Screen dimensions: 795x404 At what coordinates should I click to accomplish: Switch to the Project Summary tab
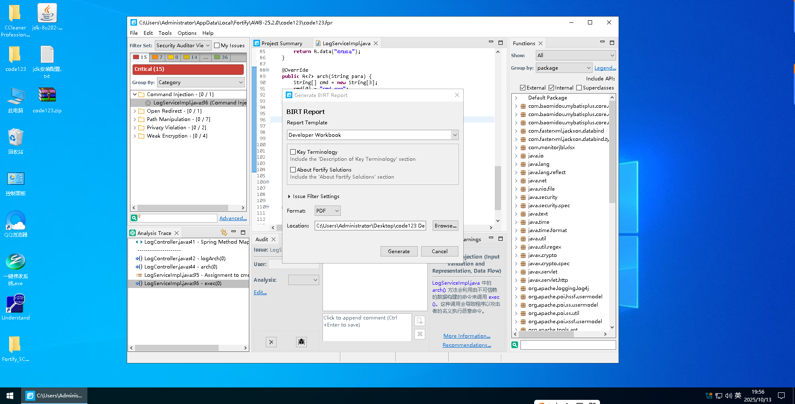282,44
